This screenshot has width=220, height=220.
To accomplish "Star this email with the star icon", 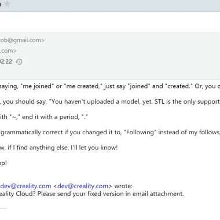I will pyautogui.click(x=7, y=3).
